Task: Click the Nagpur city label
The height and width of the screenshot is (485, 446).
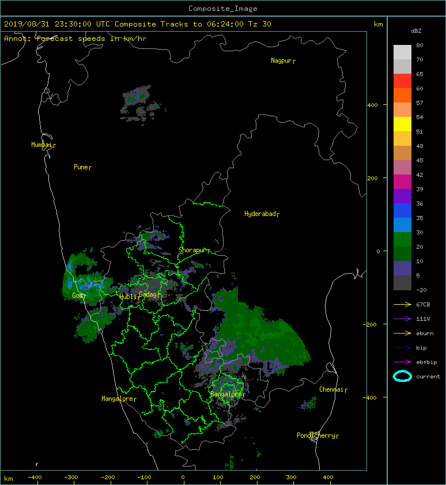Action: pos(281,60)
